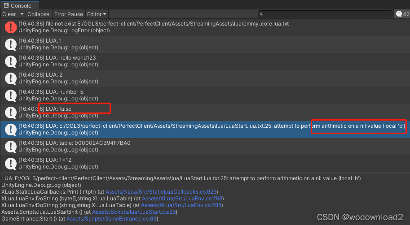Click the detail text 'UnityEngine.Debug:Log (object)' in stack pane

tap(41, 185)
